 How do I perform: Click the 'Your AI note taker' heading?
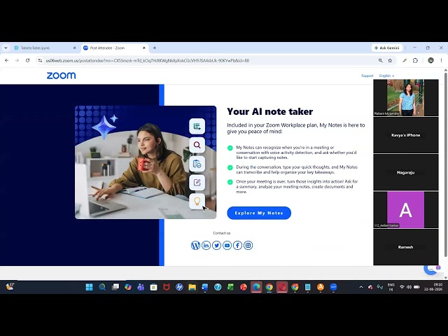pyautogui.click(x=270, y=111)
